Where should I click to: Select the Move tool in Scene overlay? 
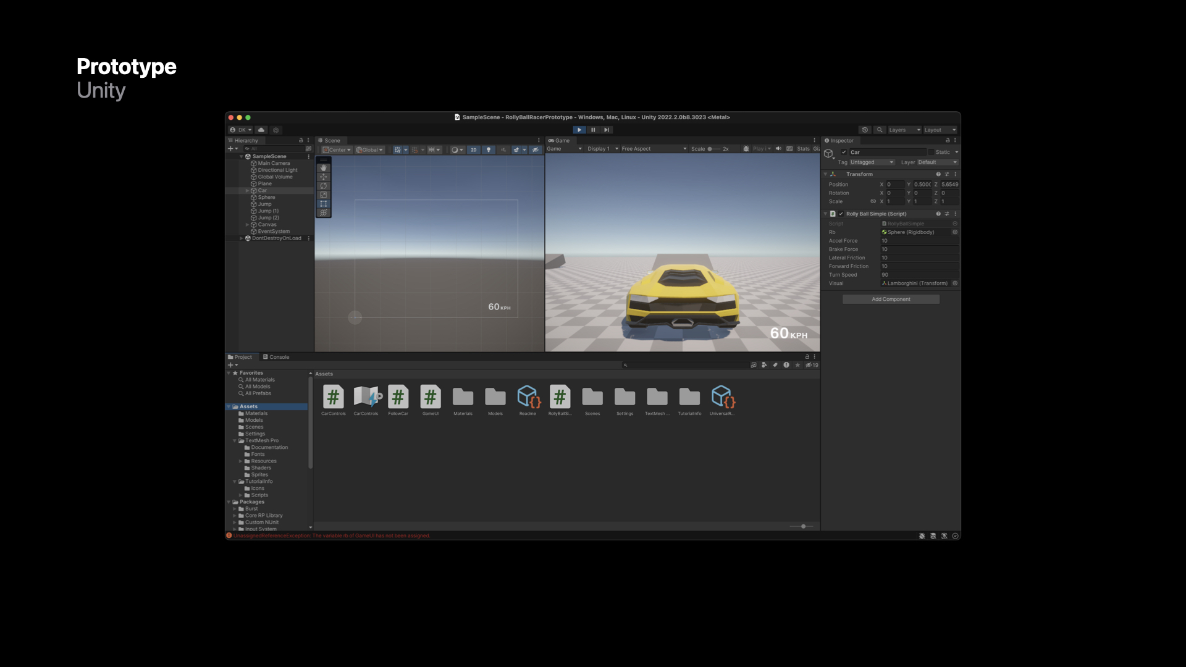[x=323, y=177]
